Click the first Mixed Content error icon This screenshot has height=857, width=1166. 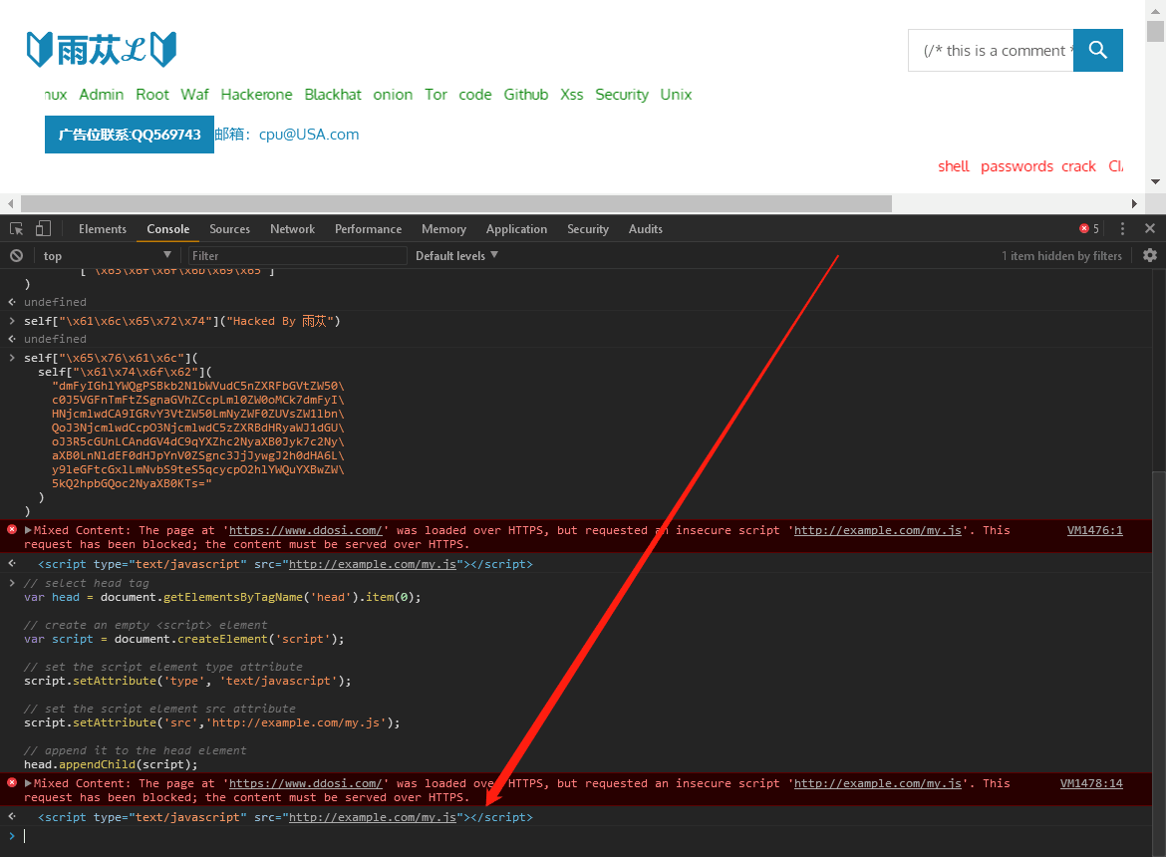[12, 530]
